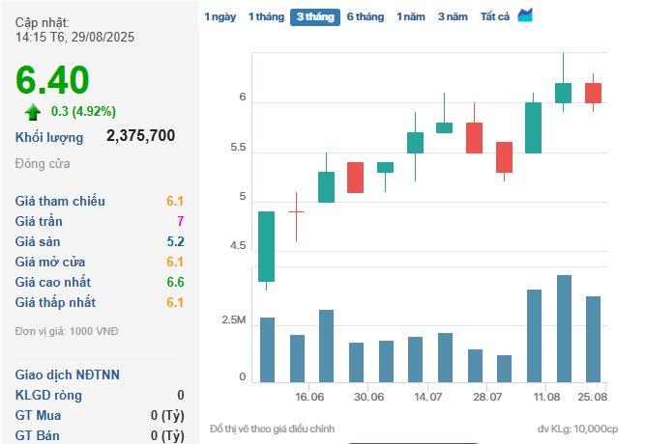Click the Giá trần value 7
This screenshot has height=444, width=645.
click(180, 222)
